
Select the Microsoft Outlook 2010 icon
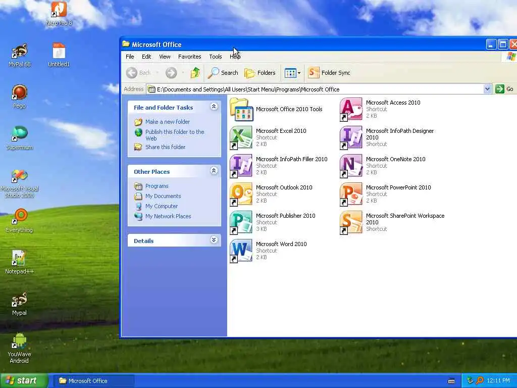pyautogui.click(x=241, y=195)
